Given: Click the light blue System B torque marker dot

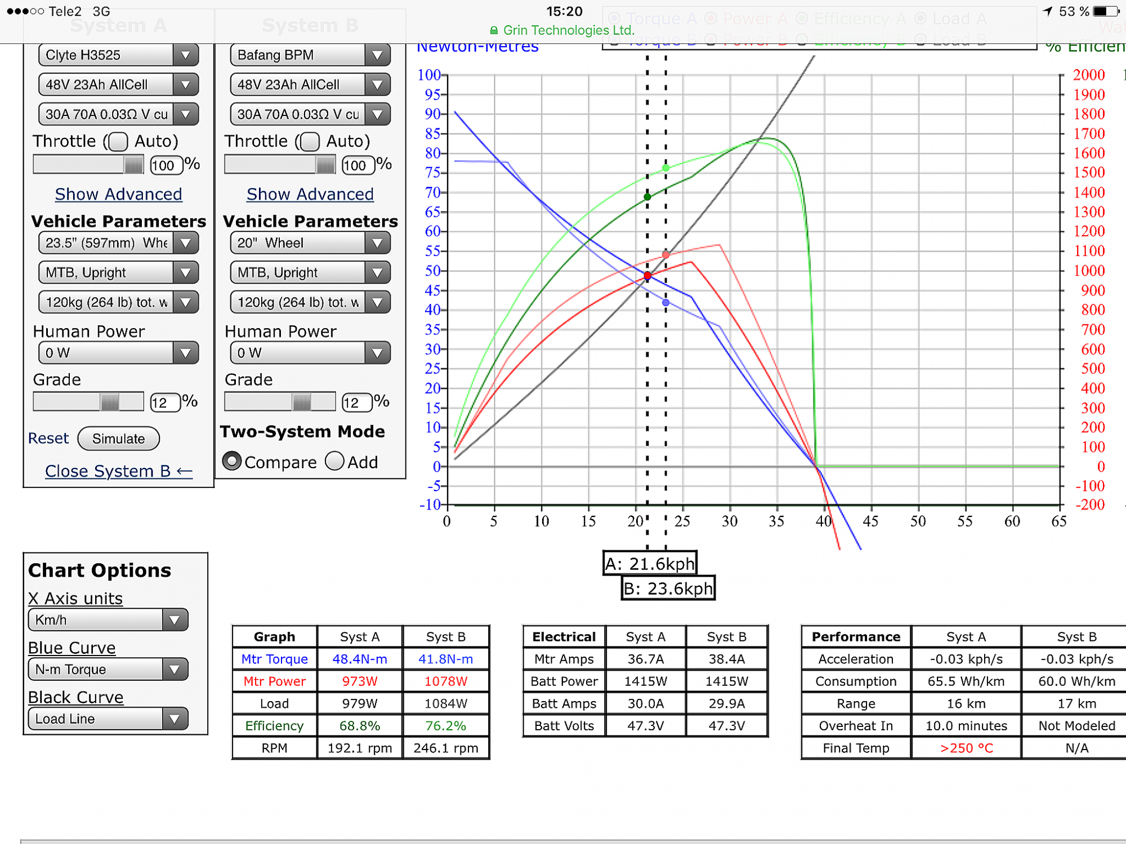Looking at the screenshot, I should [666, 303].
